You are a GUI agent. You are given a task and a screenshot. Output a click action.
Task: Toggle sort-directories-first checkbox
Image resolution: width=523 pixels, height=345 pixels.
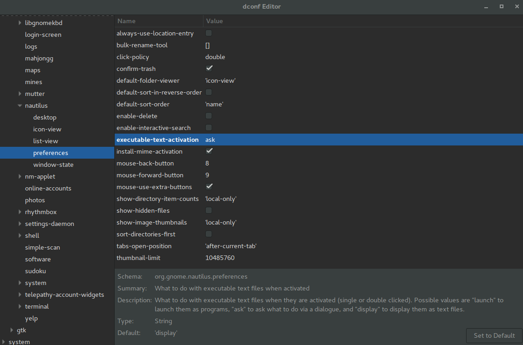209,234
